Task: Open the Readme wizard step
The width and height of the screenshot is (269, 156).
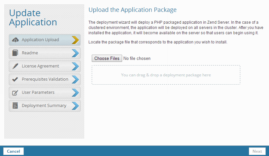Action: tap(30, 53)
